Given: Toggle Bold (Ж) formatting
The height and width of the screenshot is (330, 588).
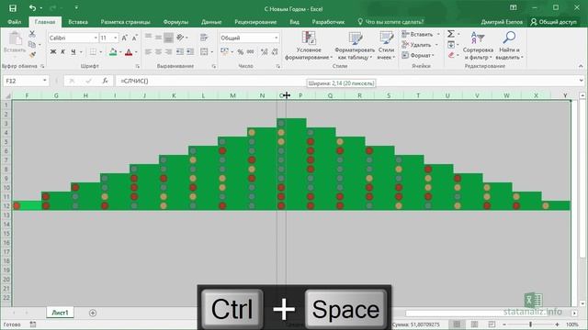Looking at the screenshot, I should pos(53,51).
